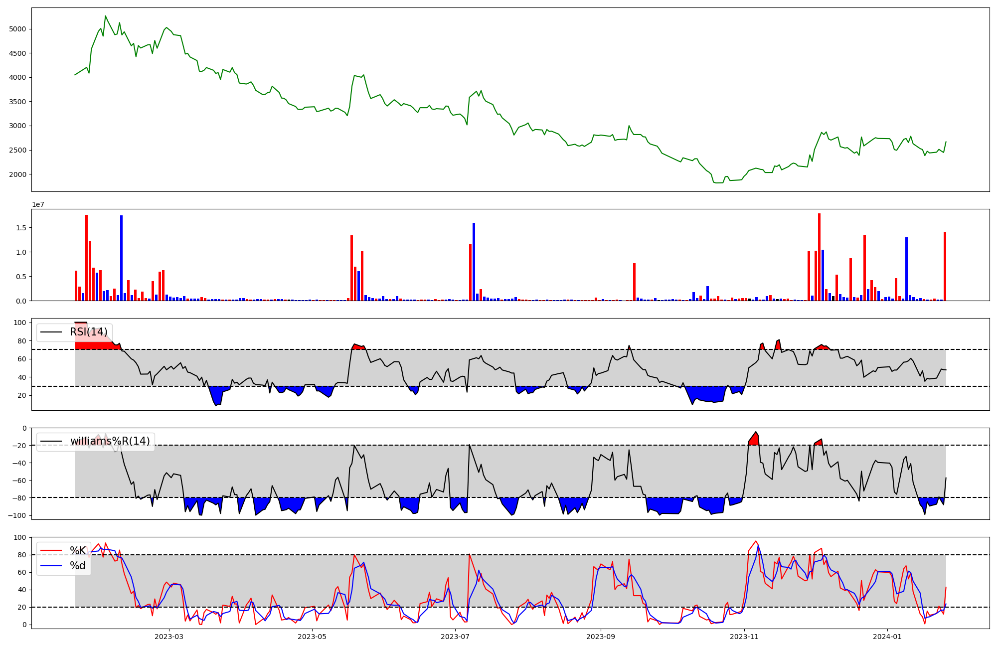Click the blue %d legend line sample
The width and height of the screenshot is (997, 648).
coord(51,566)
